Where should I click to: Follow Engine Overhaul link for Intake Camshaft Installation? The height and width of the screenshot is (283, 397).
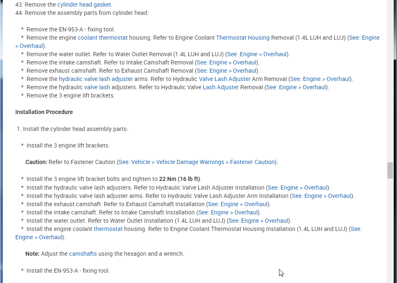click(228, 212)
